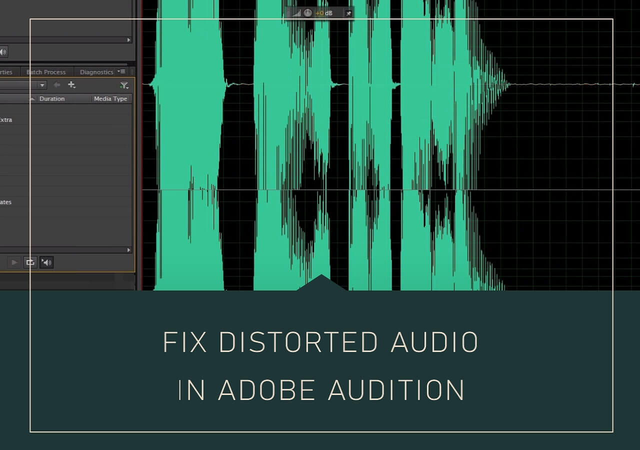Image resolution: width=640 pixels, height=450 pixels.
Task: Click right arrow of upper horizontal scrollbar
Action: tap(128, 39)
